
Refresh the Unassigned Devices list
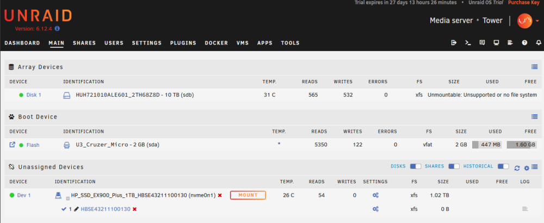pyautogui.click(x=517, y=168)
